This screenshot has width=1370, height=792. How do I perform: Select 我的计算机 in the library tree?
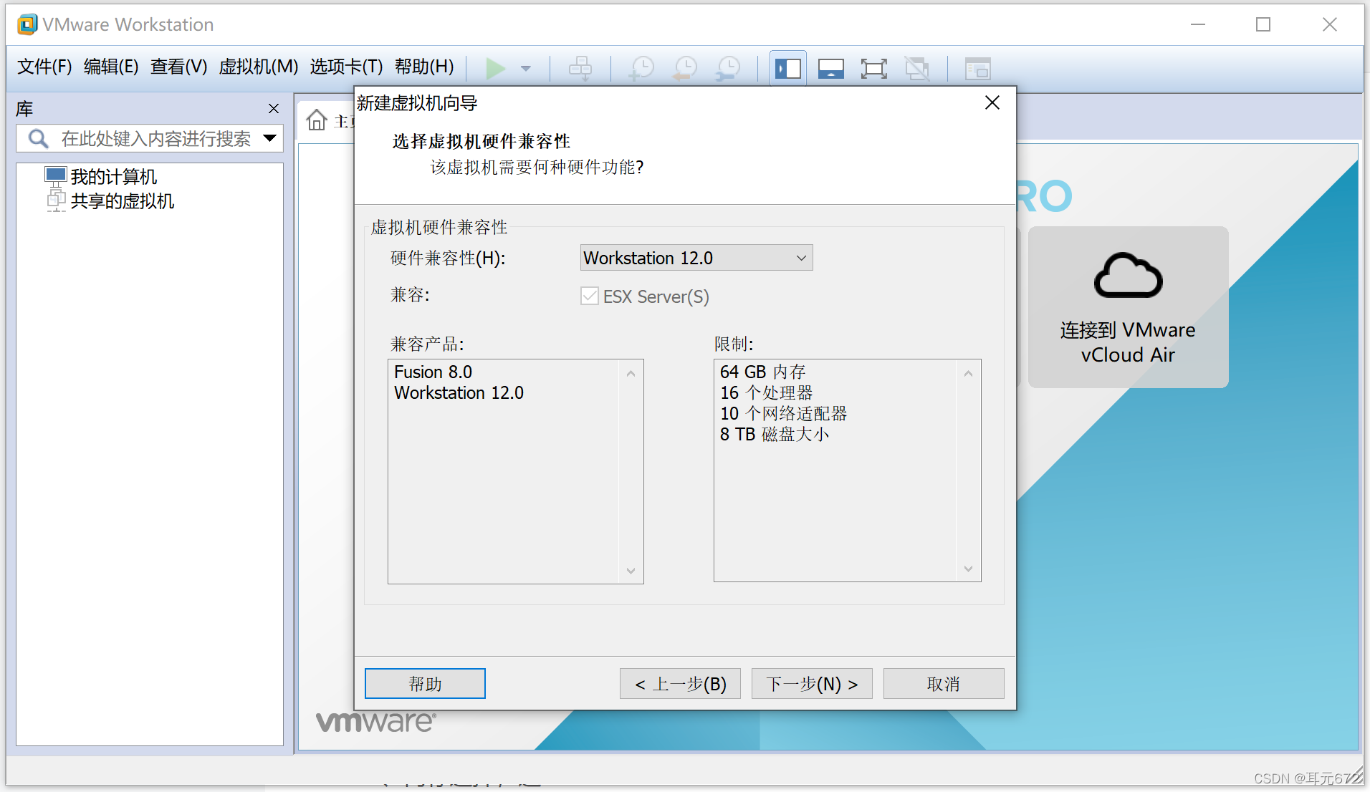click(x=113, y=177)
